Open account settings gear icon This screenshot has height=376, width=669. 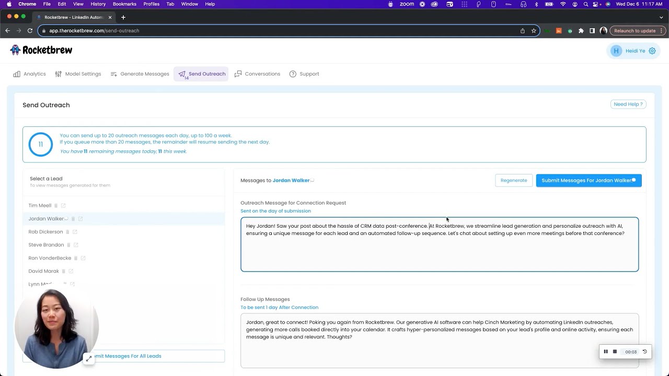point(652,51)
